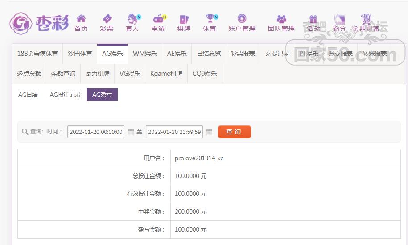Switch to 沙巴体育 tab
This screenshot has width=408, height=245.
80,54
